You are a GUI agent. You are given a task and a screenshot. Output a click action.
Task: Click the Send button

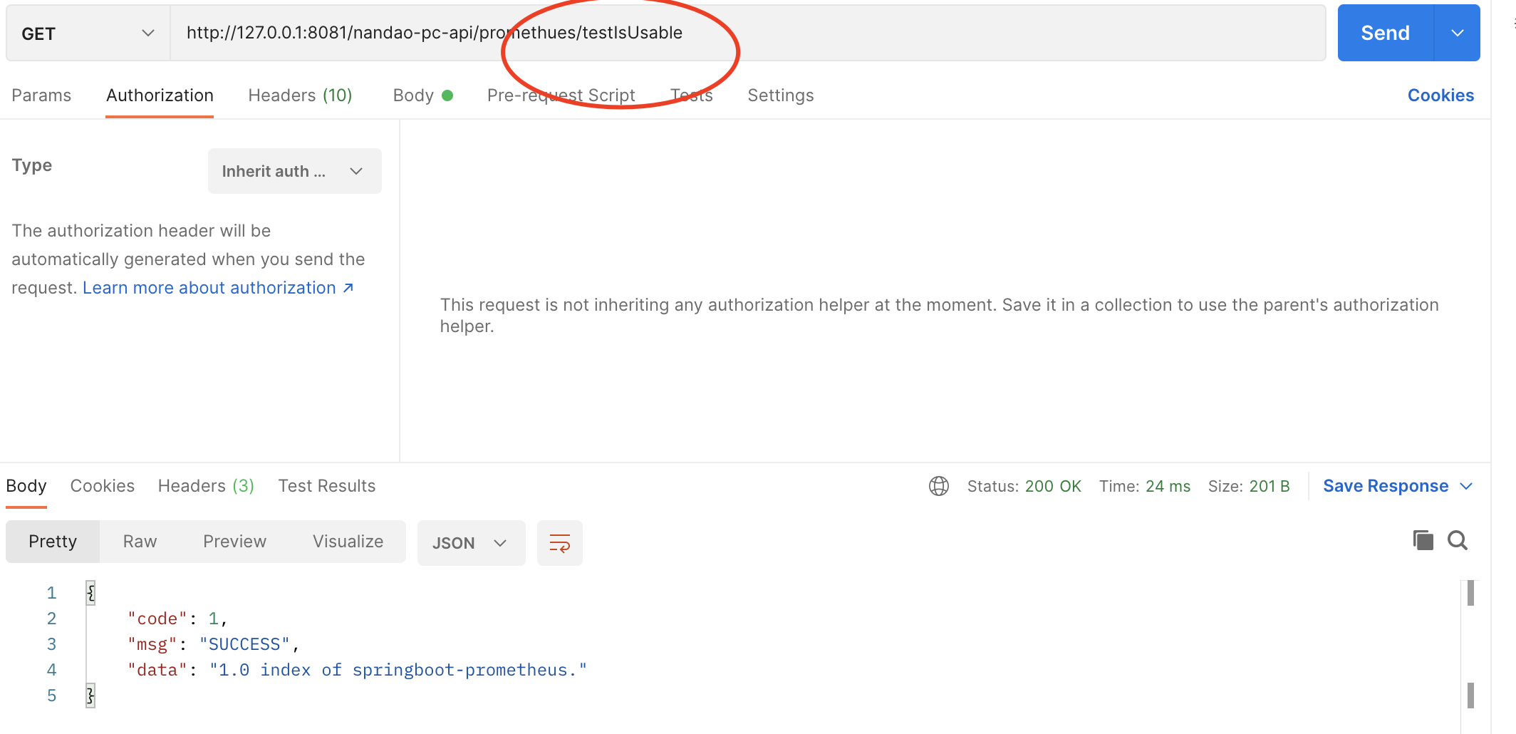coord(1383,32)
